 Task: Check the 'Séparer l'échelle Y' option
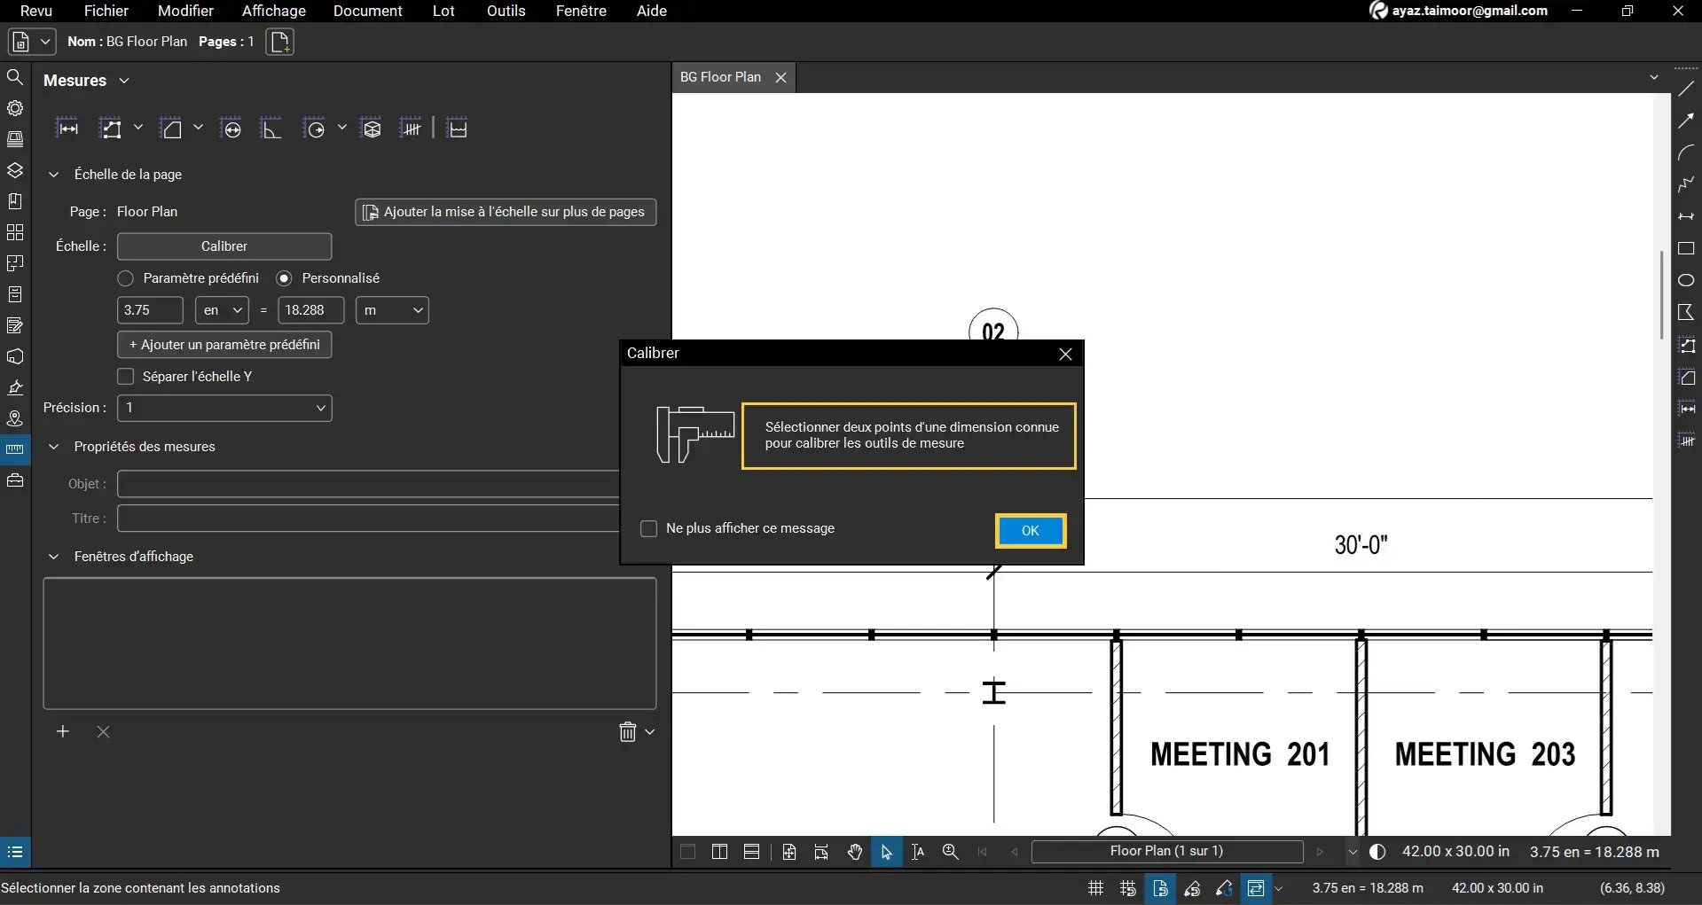click(x=125, y=376)
